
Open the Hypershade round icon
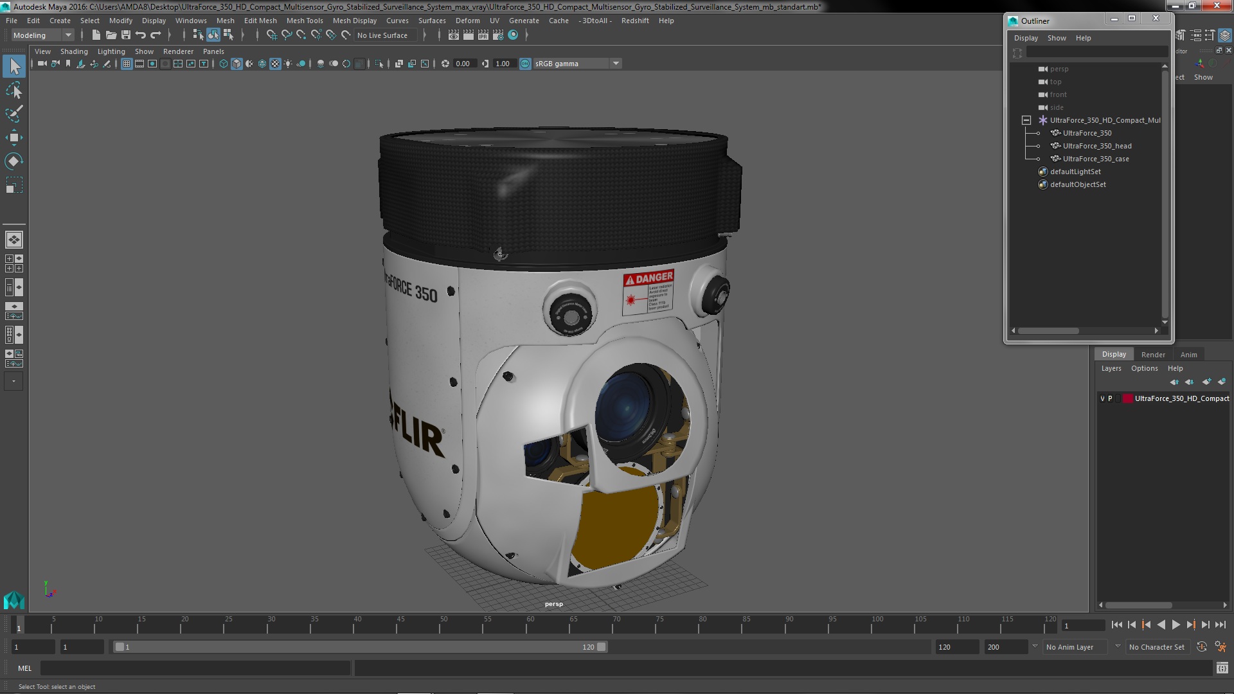[x=513, y=35]
